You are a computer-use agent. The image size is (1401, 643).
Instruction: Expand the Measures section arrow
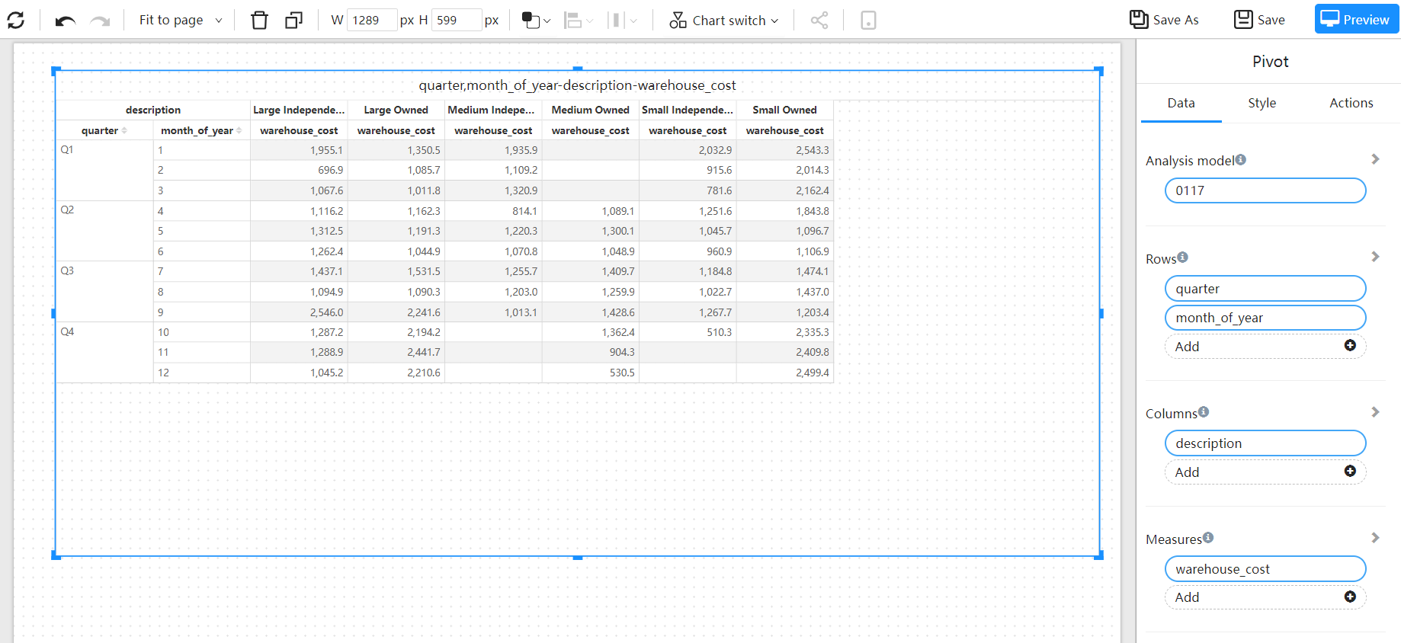click(x=1375, y=538)
